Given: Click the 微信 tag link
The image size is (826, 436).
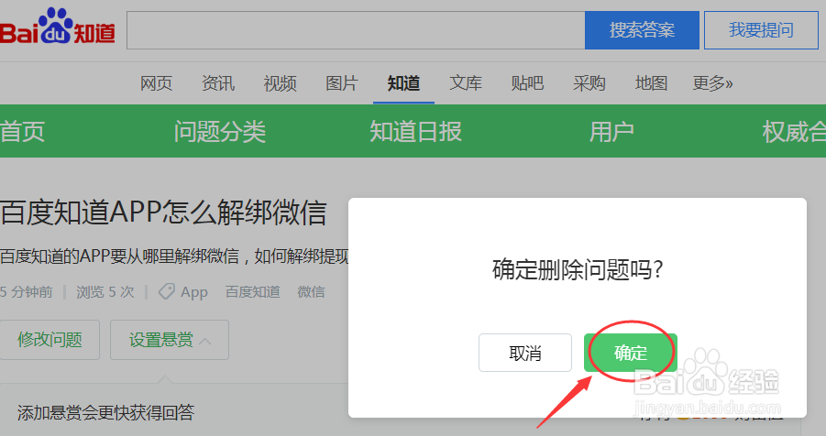Looking at the screenshot, I should 312,291.
